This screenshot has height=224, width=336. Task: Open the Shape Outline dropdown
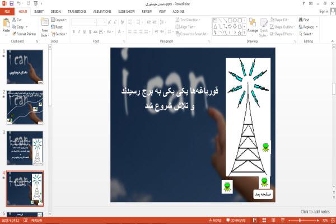(282, 27)
